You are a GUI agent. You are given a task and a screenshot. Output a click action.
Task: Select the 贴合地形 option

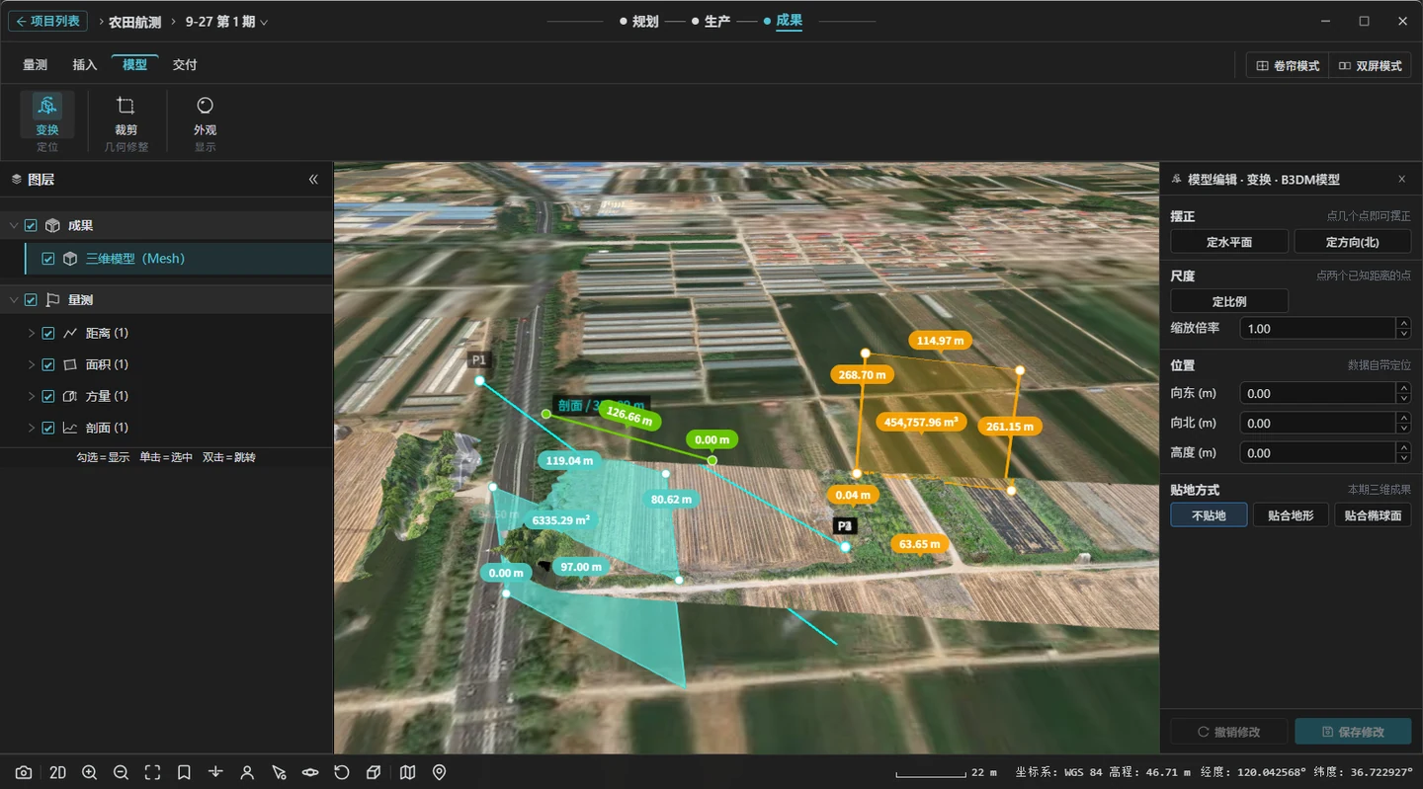(x=1291, y=515)
